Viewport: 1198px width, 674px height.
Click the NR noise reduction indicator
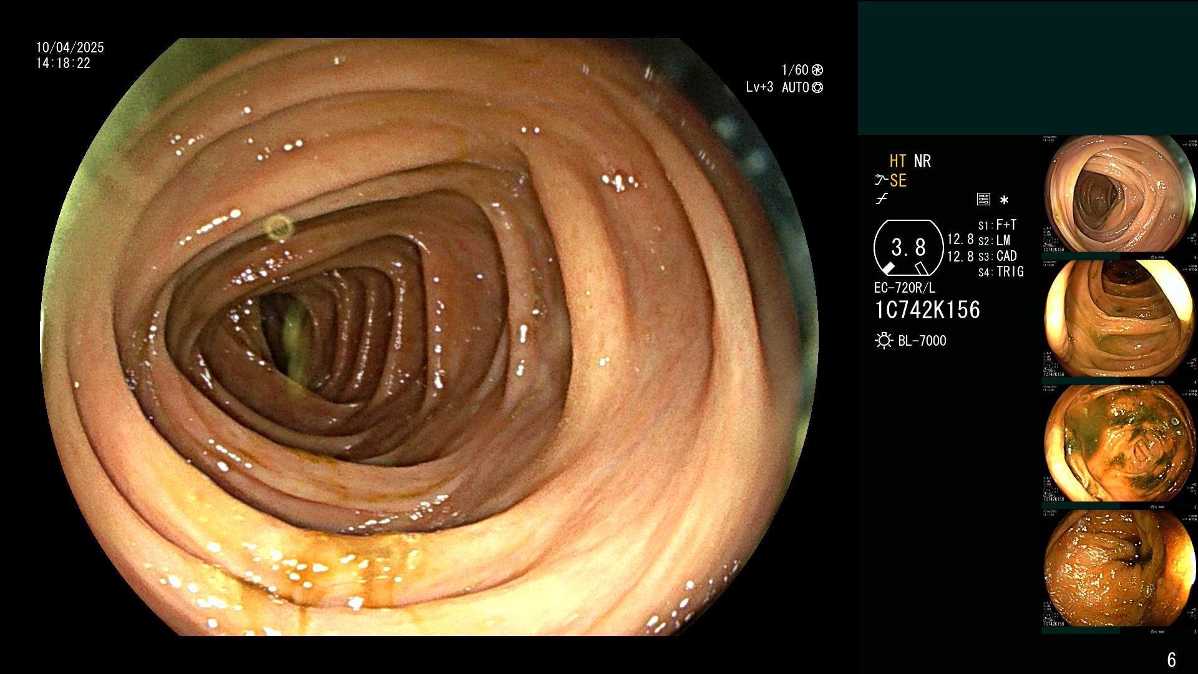click(922, 161)
